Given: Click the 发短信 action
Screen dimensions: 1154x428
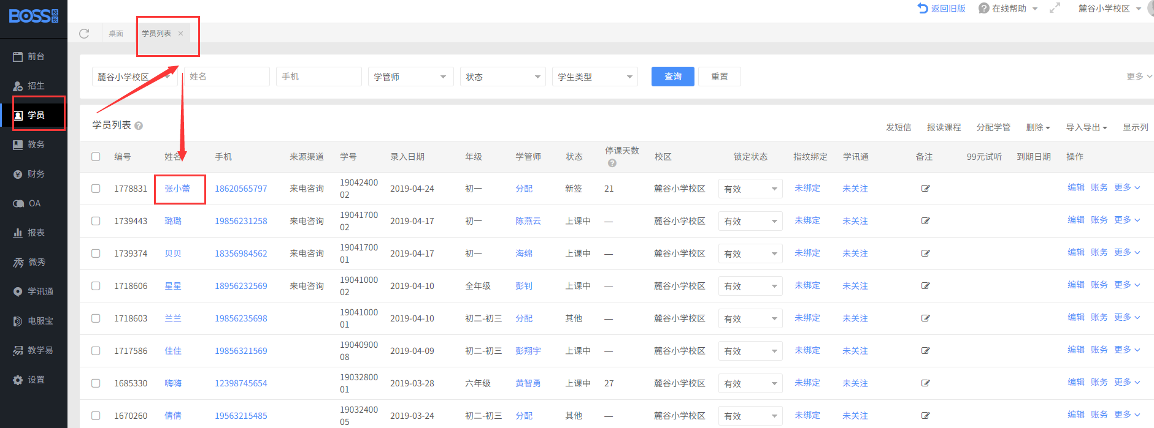Looking at the screenshot, I should click(x=898, y=127).
